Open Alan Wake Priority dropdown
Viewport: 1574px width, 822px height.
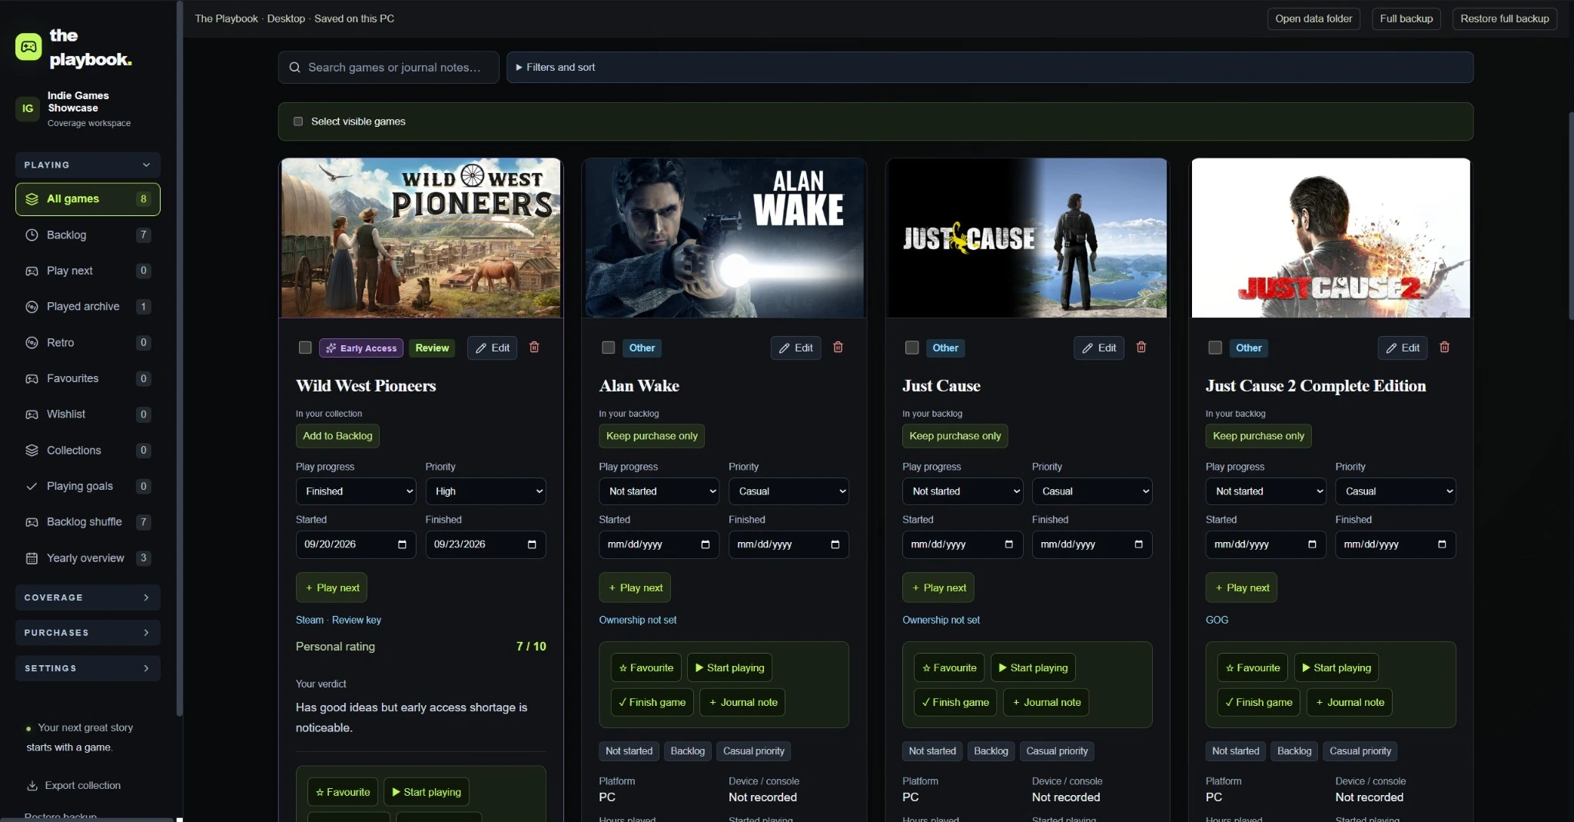(x=789, y=491)
